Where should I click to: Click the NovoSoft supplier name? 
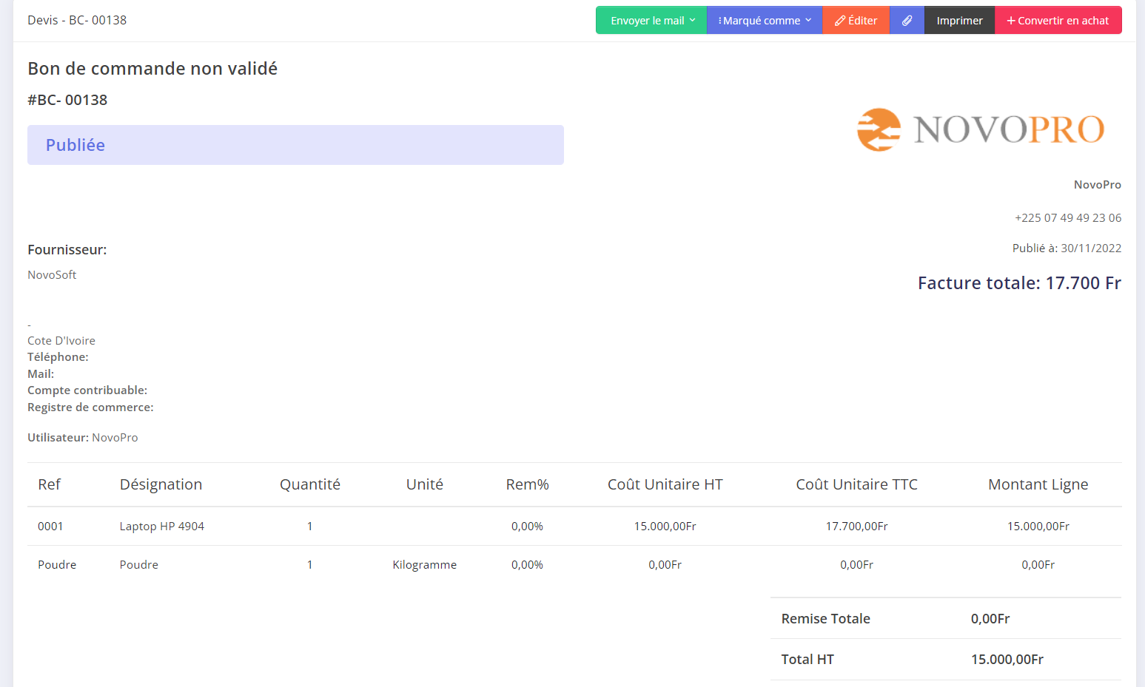pos(52,275)
